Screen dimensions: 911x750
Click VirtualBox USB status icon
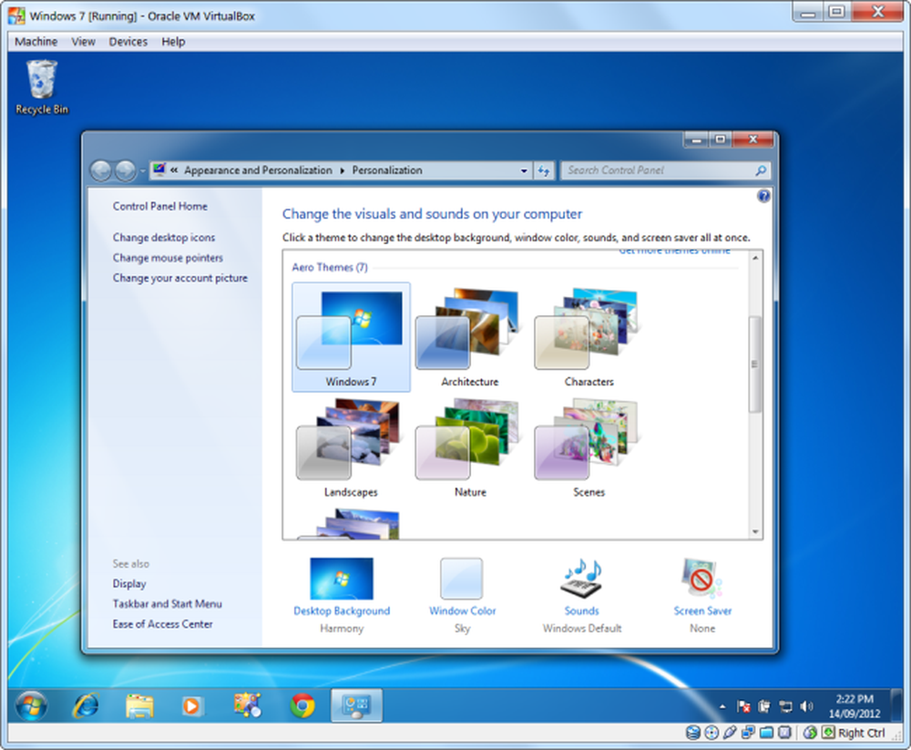(x=730, y=733)
